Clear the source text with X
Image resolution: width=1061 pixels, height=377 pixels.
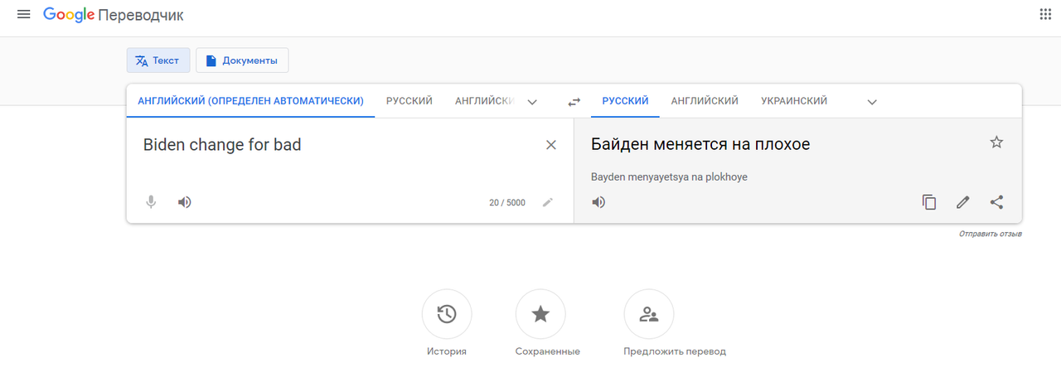click(x=551, y=145)
